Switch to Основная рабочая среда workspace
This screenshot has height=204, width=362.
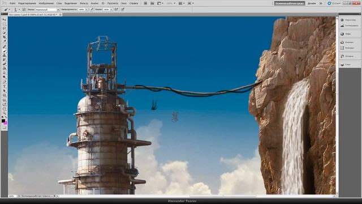(290, 3)
